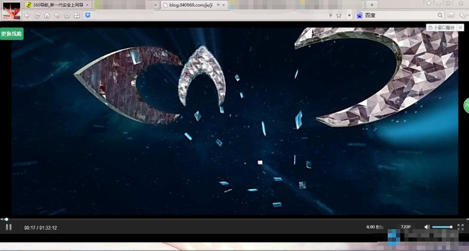The image size is (469, 251).
Task: Enter fullscreen video mode
Action: pyautogui.click(x=460, y=227)
